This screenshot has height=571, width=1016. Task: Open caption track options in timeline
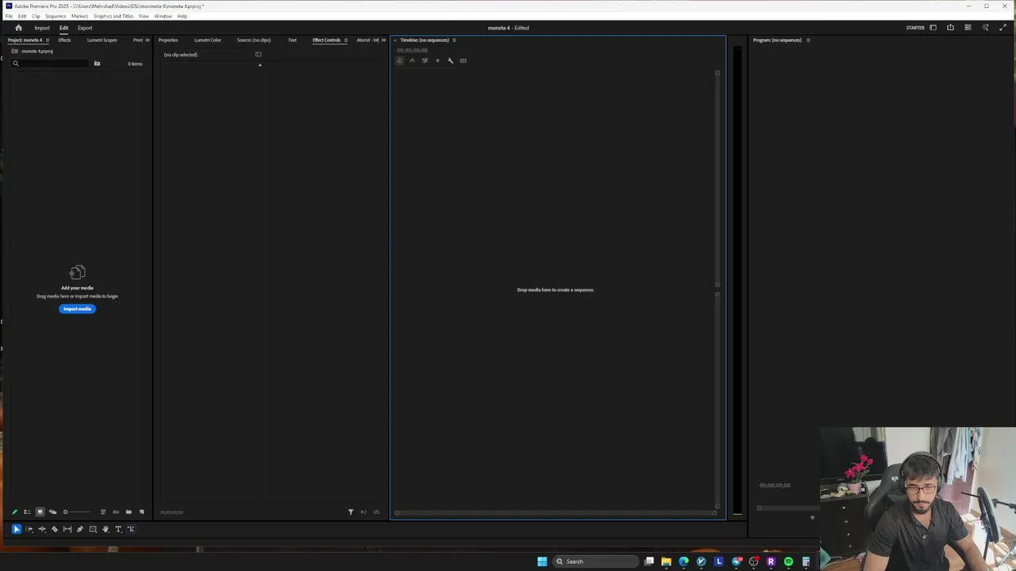(463, 60)
